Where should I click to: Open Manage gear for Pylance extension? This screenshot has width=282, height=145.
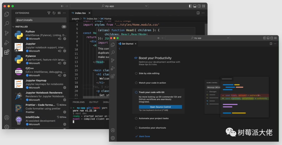pyautogui.click(x=65, y=63)
